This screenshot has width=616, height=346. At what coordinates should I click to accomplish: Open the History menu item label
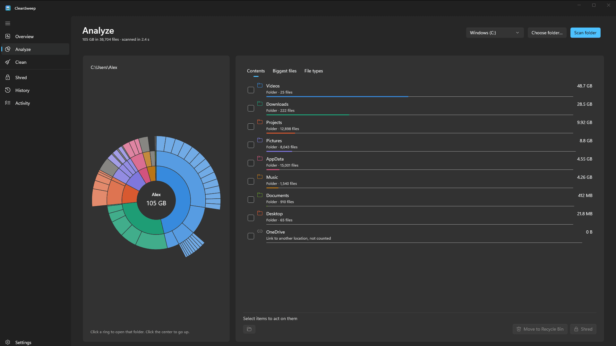[x=22, y=90]
